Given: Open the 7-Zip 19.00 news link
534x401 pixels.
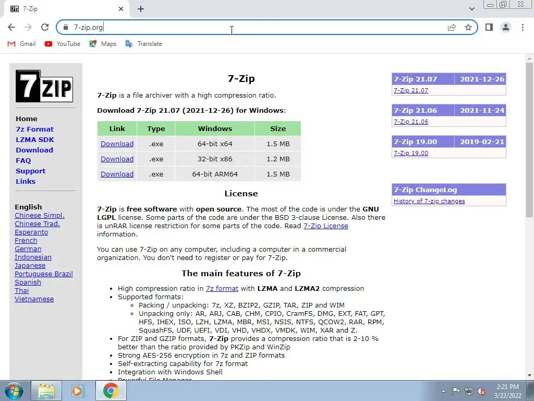Looking at the screenshot, I should pyautogui.click(x=411, y=153).
